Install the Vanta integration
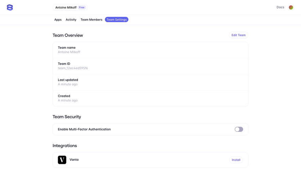301x171 pixels. click(x=236, y=160)
